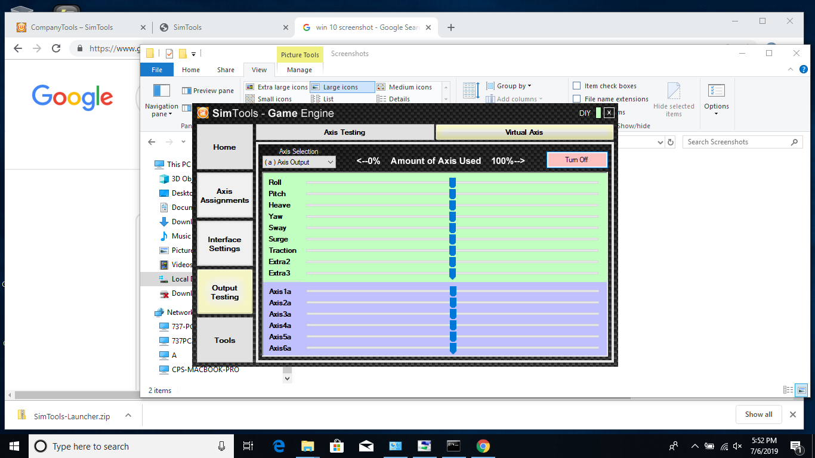The height and width of the screenshot is (458, 815).
Task: Toggle the Preview pane in Explorer
Action: (208, 91)
